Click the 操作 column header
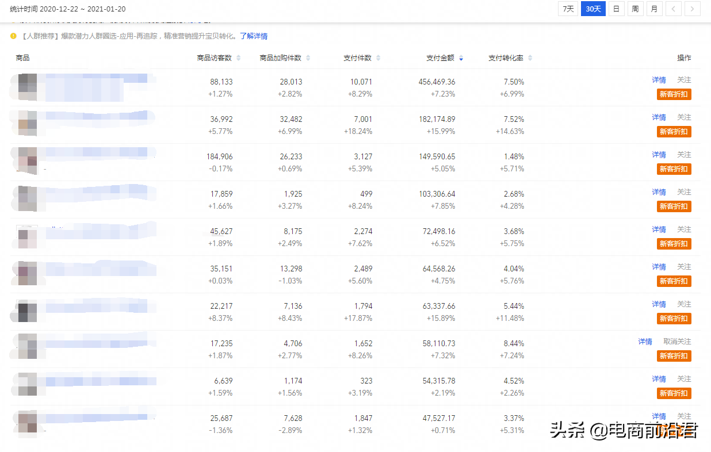Viewport: 711px width, 452px height. click(x=684, y=58)
